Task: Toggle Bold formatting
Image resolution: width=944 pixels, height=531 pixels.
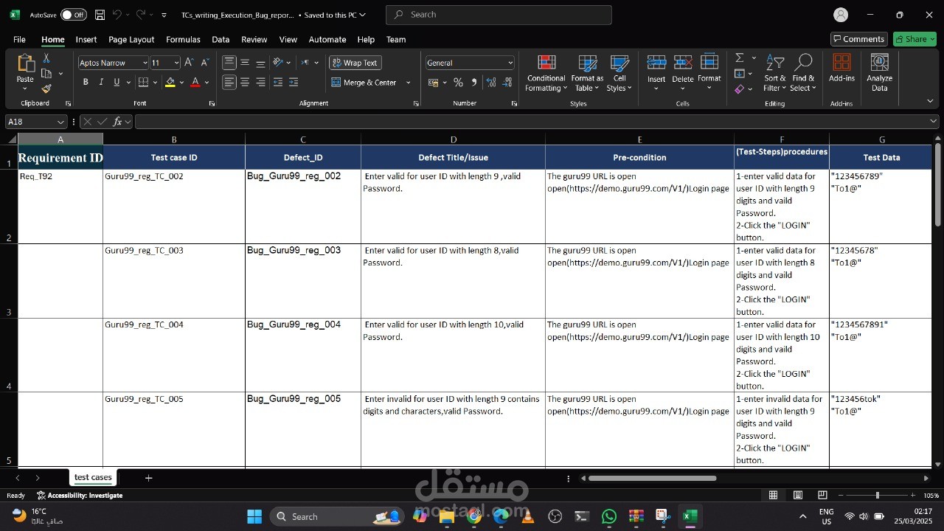Action: point(86,83)
